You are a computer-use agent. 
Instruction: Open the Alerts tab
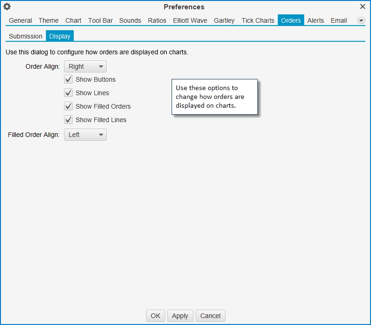(x=316, y=20)
